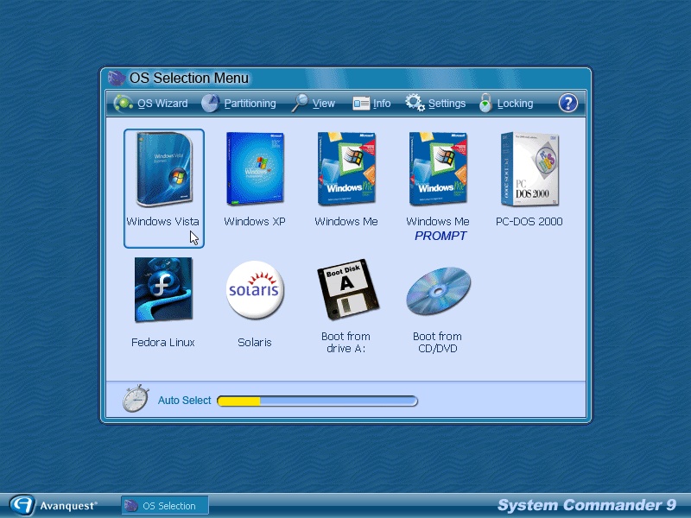This screenshot has width=691, height=518.
Task: Click the System Commander 9 branding text
Action: (586, 505)
